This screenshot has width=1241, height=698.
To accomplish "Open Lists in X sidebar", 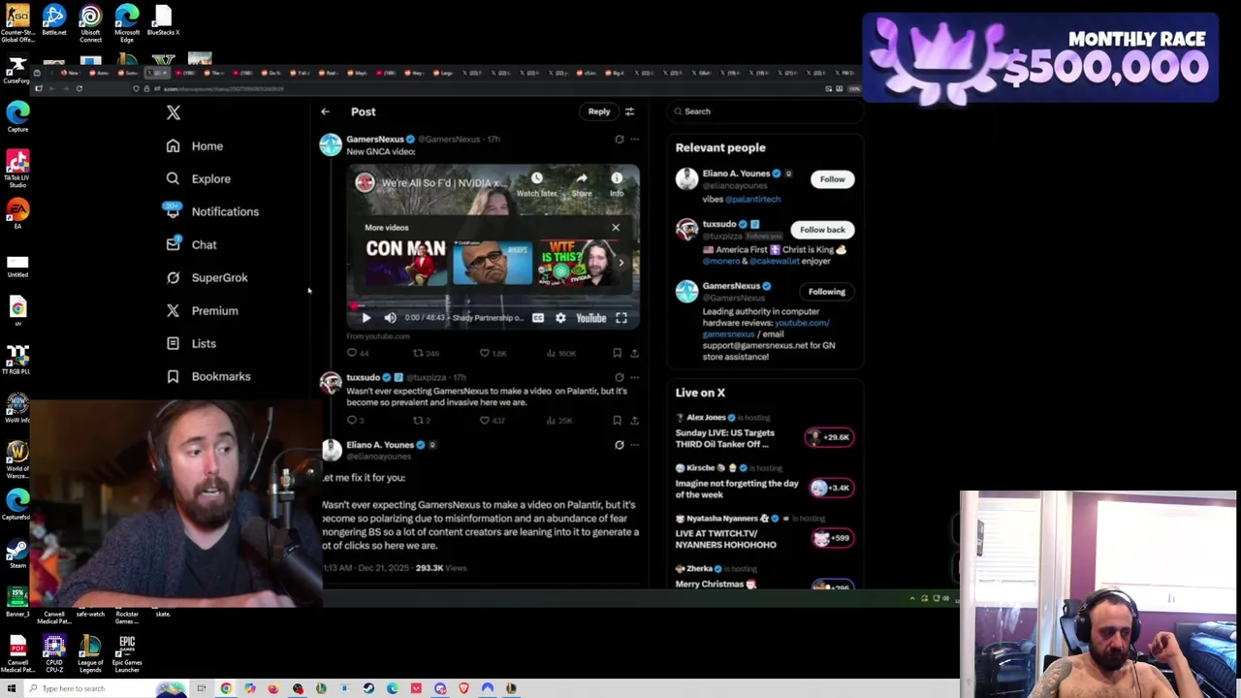I will coord(192,343).
